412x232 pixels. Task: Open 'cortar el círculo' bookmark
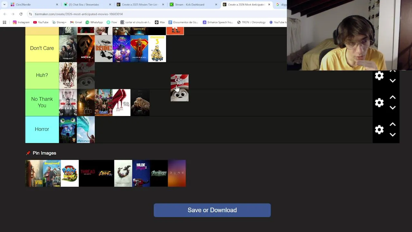(x=136, y=22)
